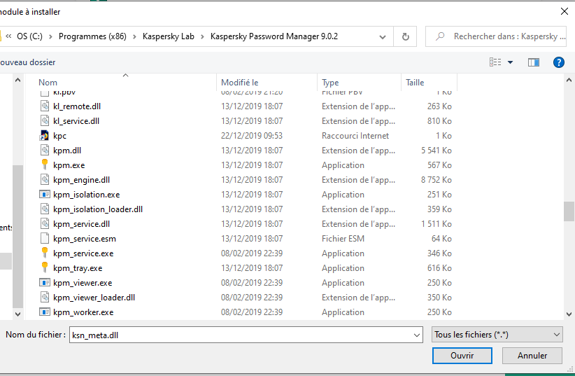Click the kpm_isolation.exe application icon

(x=45, y=195)
